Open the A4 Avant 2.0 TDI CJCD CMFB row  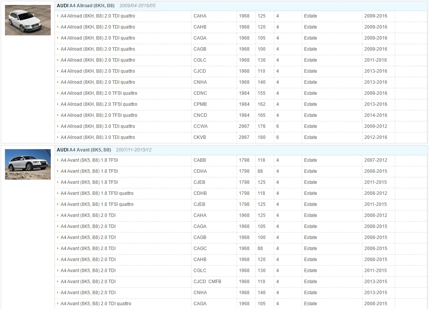[x=241, y=282]
